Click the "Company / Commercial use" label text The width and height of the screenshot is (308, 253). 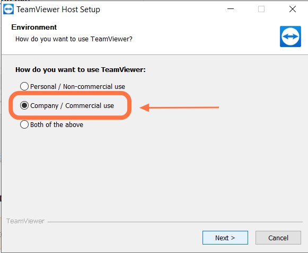(72, 106)
